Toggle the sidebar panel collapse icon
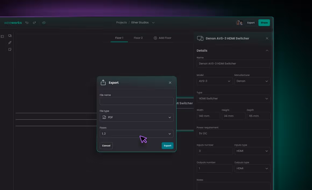 click(2, 36)
